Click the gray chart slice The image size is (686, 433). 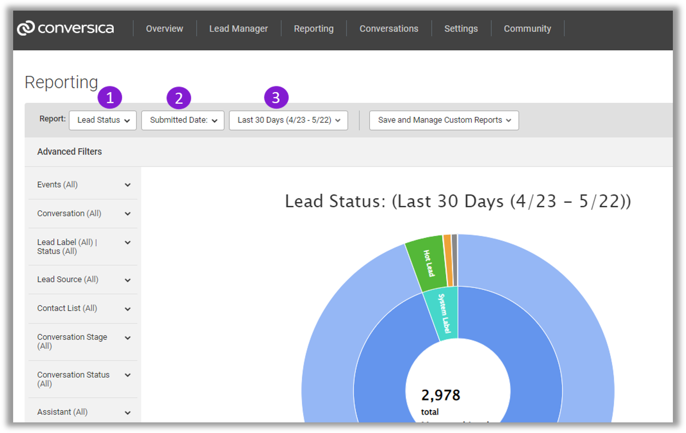tap(455, 260)
